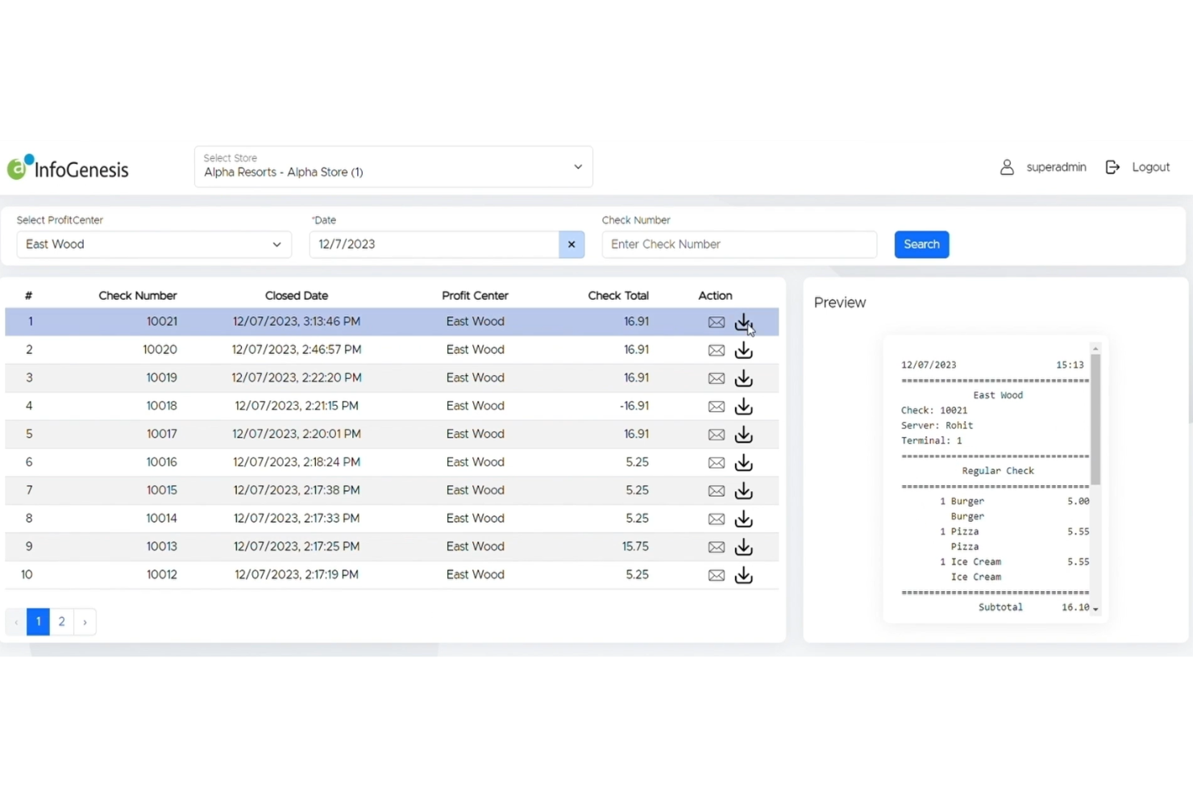1193x796 pixels.
Task: Click closed date 12/07/2023, 2:22:20 PM
Action: click(x=297, y=377)
